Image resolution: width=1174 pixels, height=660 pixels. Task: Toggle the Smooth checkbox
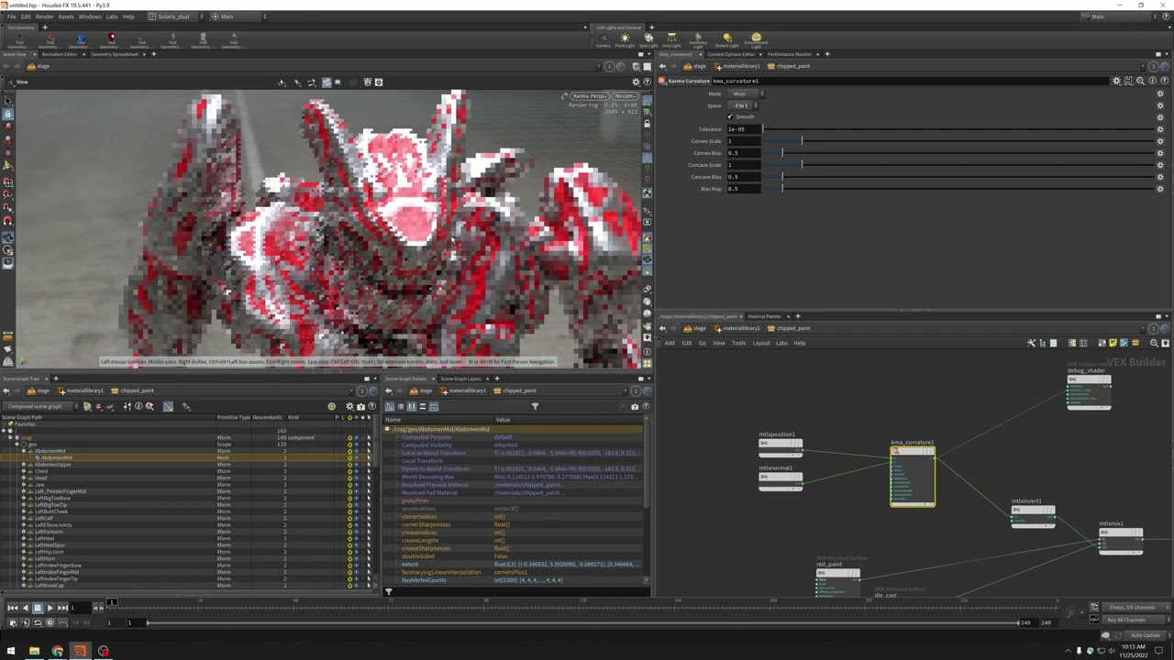[x=730, y=116]
